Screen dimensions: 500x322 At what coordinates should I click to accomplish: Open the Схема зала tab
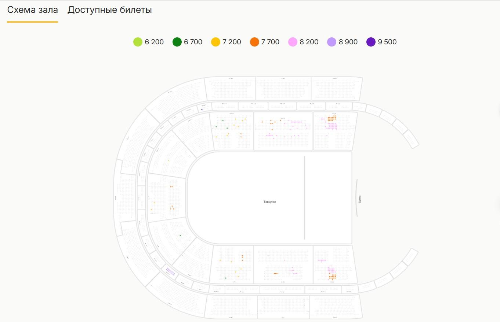(32, 10)
